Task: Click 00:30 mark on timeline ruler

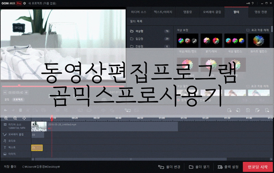Action: tap(96, 118)
